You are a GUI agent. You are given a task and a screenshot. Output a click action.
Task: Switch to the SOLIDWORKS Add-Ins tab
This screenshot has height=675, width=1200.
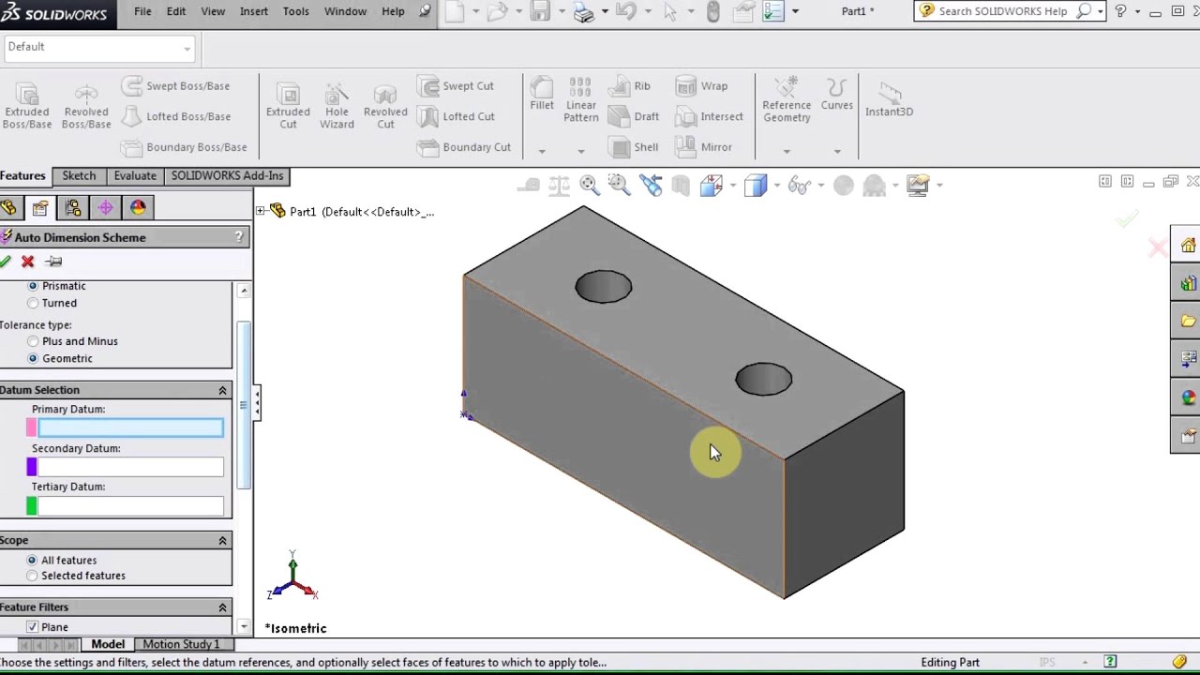coord(227,176)
